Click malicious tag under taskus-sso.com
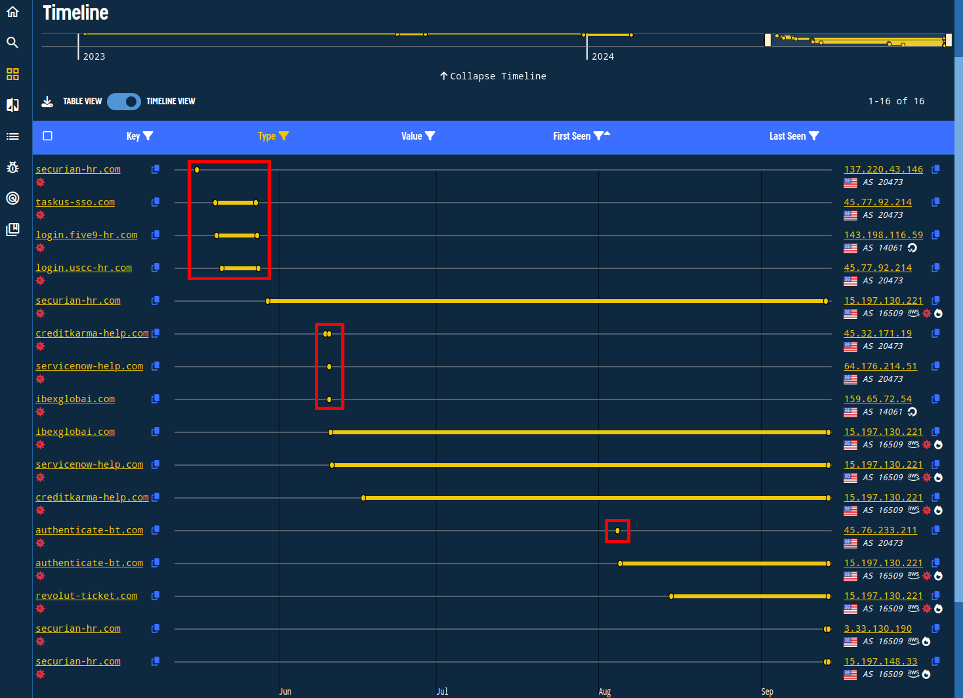963x698 pixels. (x=40, y=215)
